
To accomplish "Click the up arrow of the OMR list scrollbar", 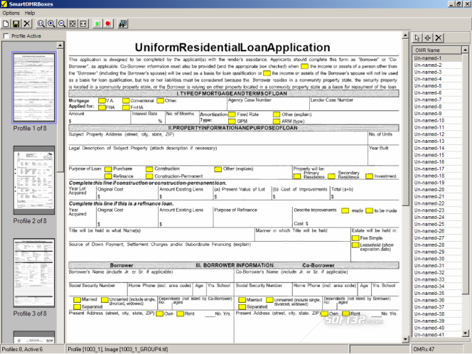I will 466,50.
